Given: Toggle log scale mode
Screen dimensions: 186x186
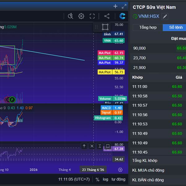Looking at the screenshot, I should click(105, 179).
